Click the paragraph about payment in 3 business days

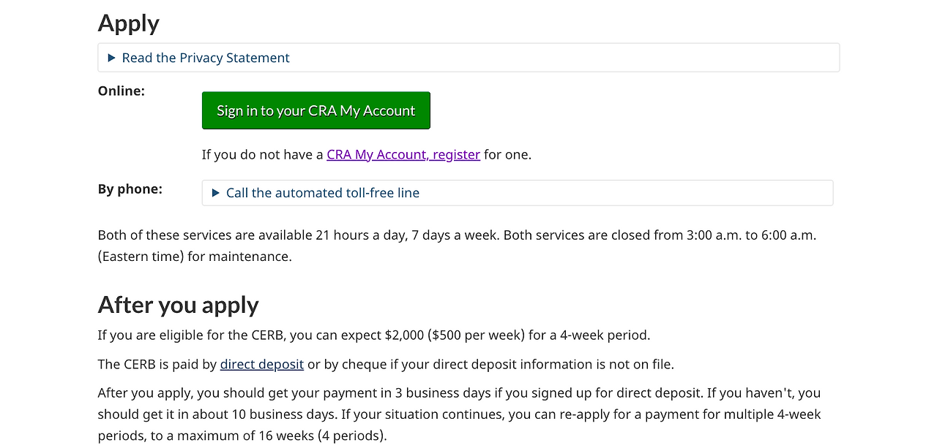(460, 414)
